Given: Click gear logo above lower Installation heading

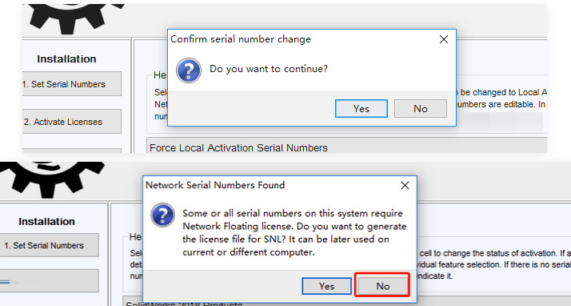Looking at the screenshot, I should [x=54, y=180].
